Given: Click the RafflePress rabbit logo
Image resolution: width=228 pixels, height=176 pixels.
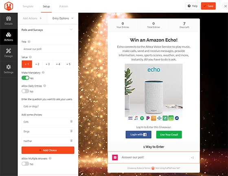Looking at the screenshot, I should [x=9, y=6].
